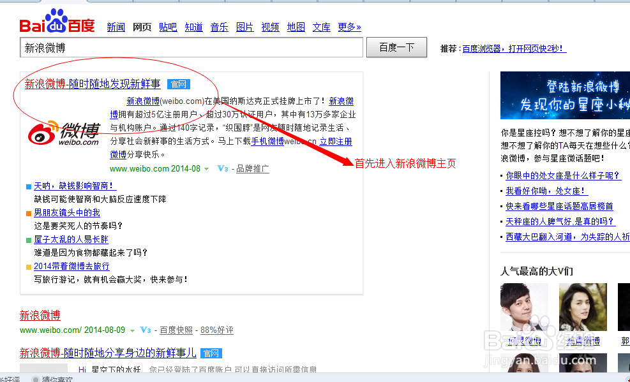The height and width of the screenshot is (382, 630).
Task: Click the first 新浪微博 link in description
Action: coord(143,101)
